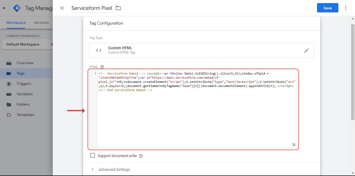Open help for Support document.write
This screenshot has height=176, width=355.
(x=141, y=156)
